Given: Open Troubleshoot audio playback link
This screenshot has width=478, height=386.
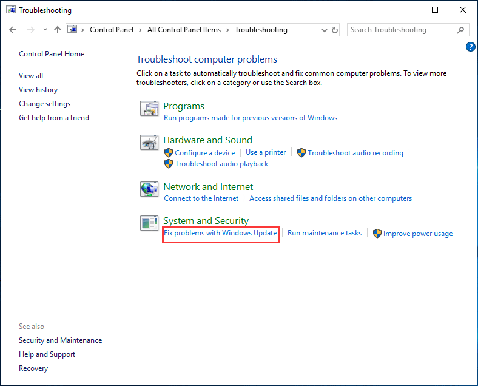Looking at the screenshot, I should point(221,164).
